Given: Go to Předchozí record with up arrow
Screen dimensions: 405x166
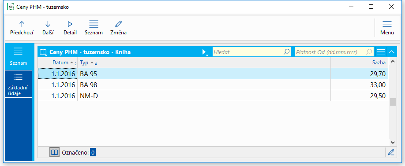Looking at the screenshot, I should [22, 28].
